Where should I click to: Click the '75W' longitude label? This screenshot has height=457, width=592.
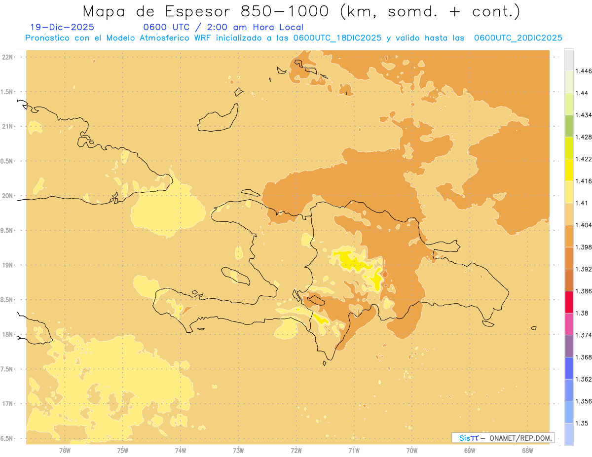(x=123, y=450)
